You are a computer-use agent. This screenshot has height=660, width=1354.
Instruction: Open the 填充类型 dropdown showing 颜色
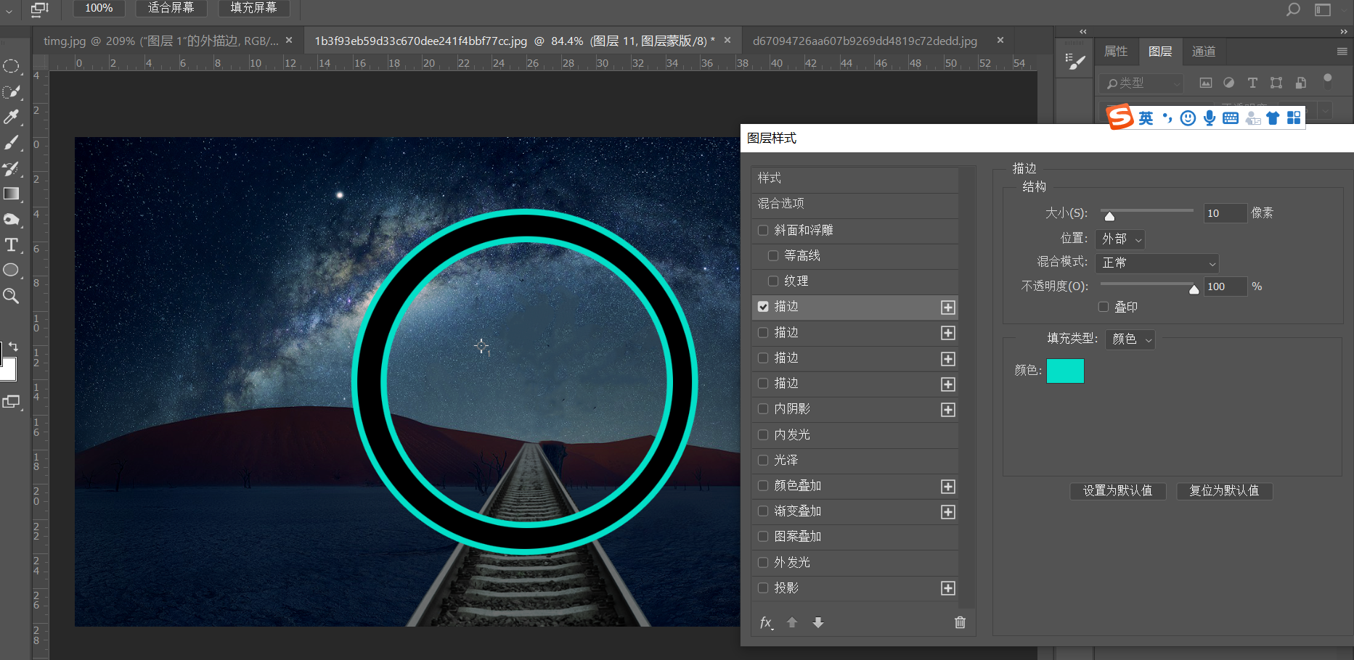[1130, 339]
